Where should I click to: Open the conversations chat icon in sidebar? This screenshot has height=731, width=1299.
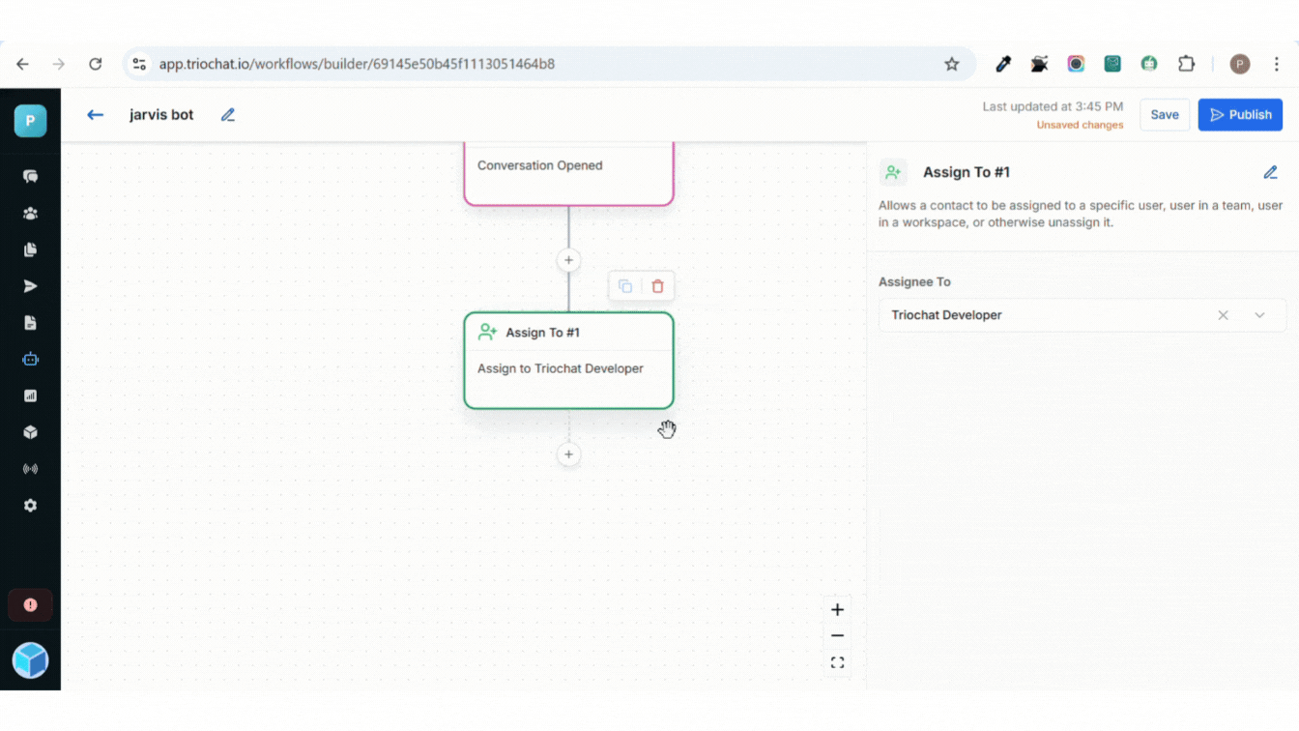[30, 177]
